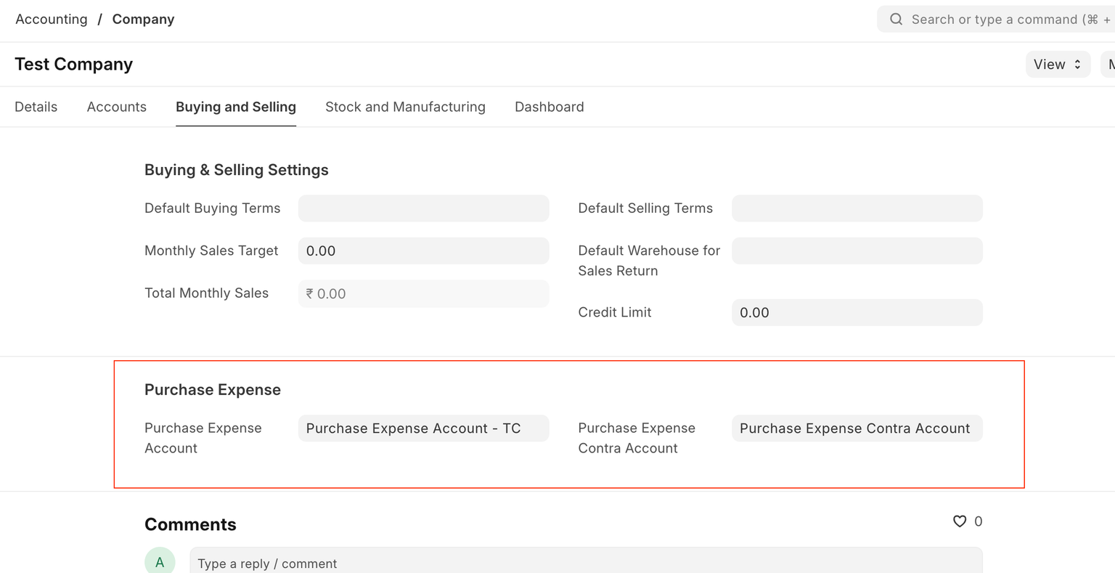Click the Monthly Sales Target field
The width and height of the screenshot is (1115, 573).
point(423,251)
